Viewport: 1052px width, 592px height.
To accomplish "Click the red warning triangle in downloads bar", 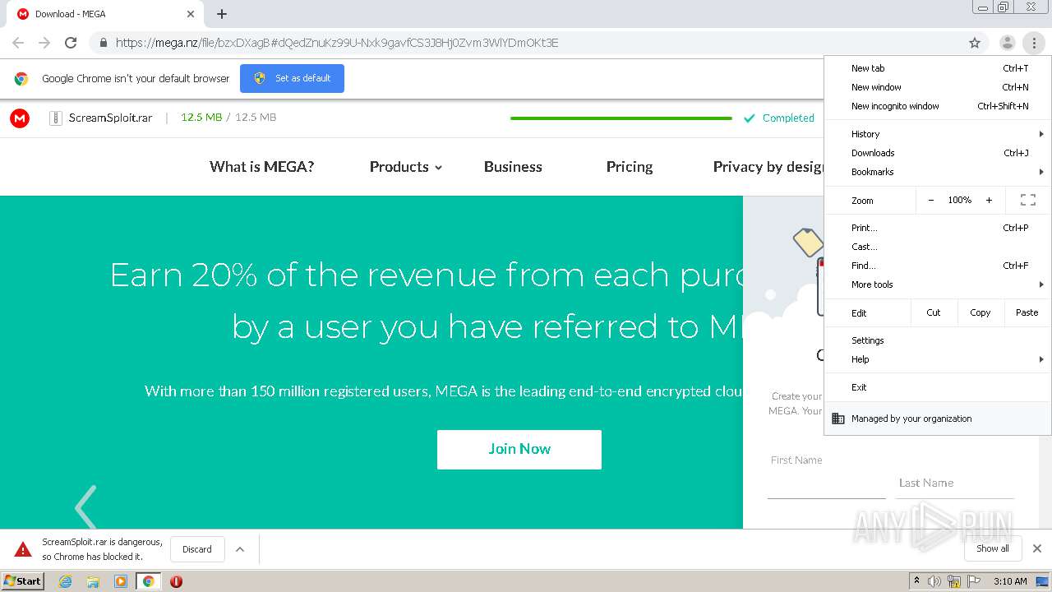I will coord(23,549).
